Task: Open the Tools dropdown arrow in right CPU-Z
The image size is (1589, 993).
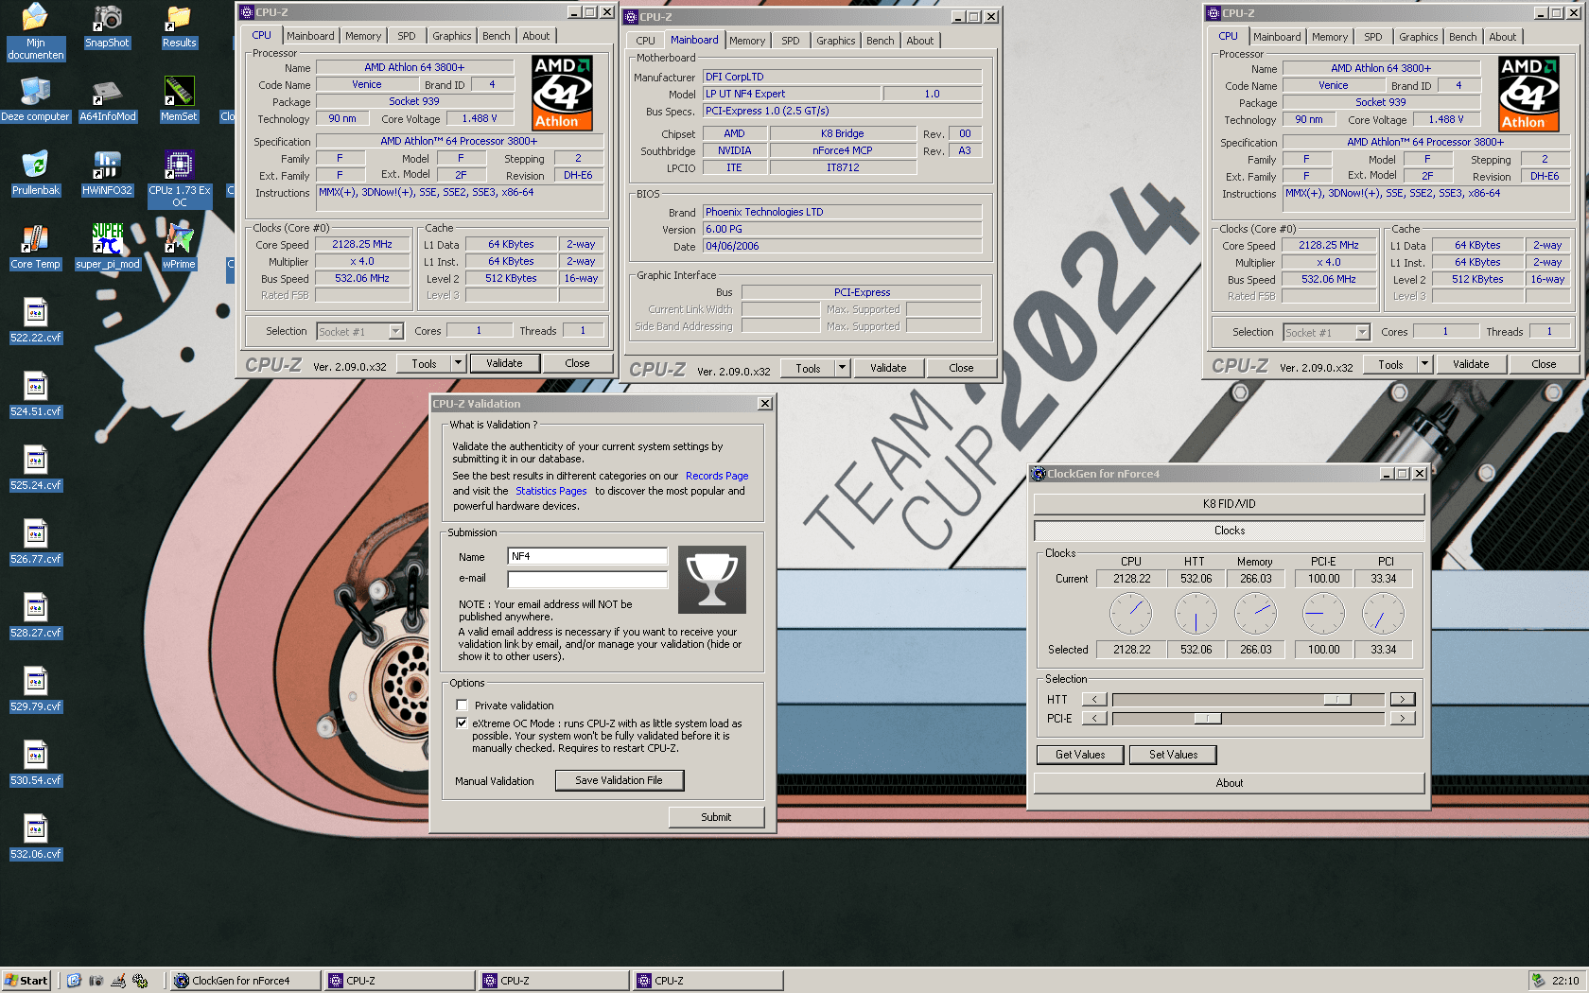Action: (x=1425, y=364)
